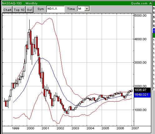This screenshot has height=134, width=155.
Task: Click the Sym label
Action: (41, 9)
